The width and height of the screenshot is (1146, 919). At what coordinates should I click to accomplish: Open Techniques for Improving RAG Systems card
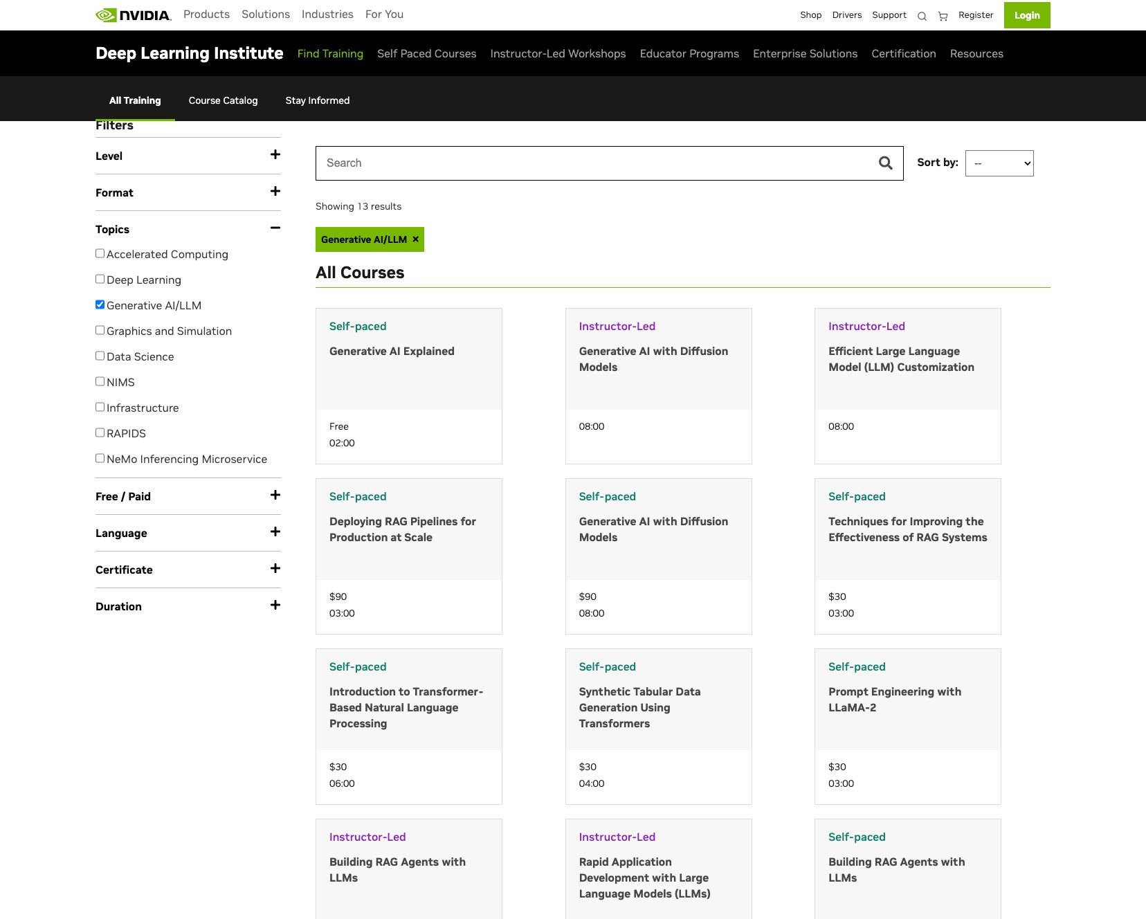coord(908,556)
